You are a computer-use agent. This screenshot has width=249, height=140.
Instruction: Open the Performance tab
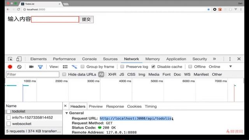pyautogui.click(x=64, y=59)
